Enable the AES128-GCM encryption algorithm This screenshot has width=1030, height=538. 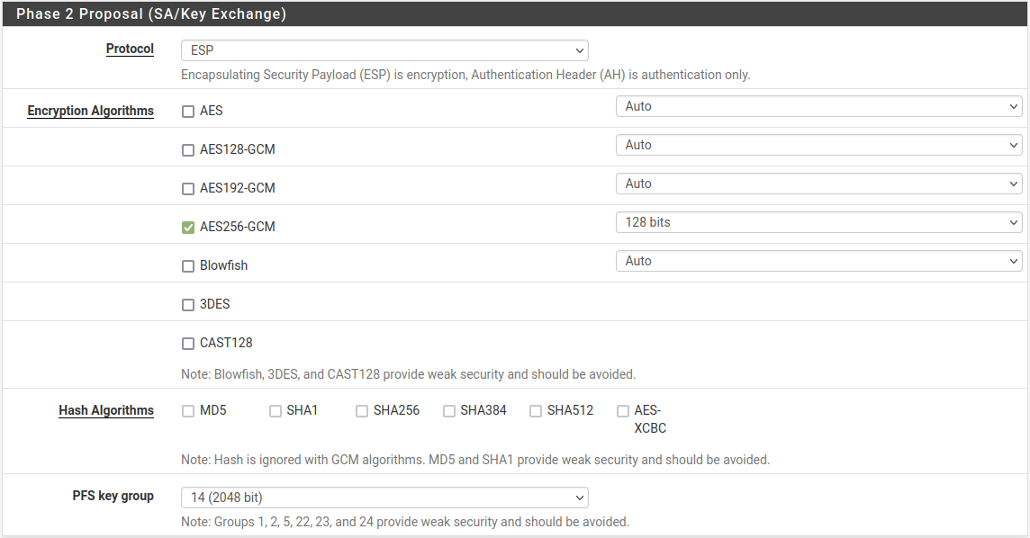pyautogui.click(x=188, y=149)
